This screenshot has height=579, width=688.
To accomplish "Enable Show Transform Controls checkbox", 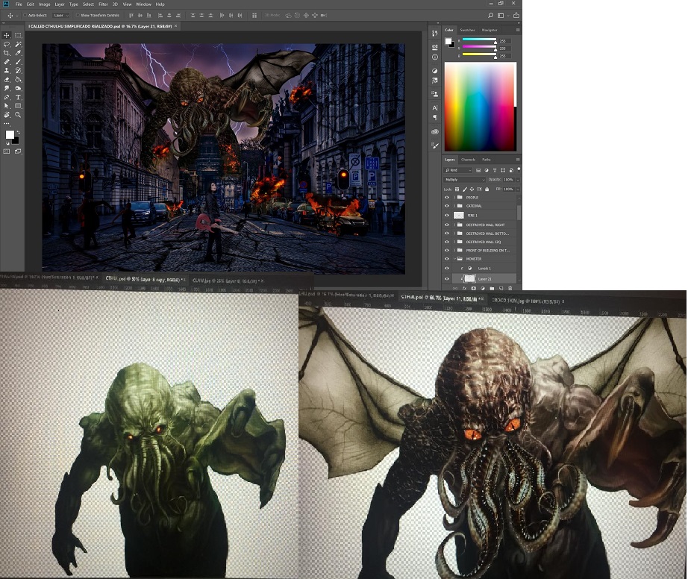I will (x=78, y=16).
